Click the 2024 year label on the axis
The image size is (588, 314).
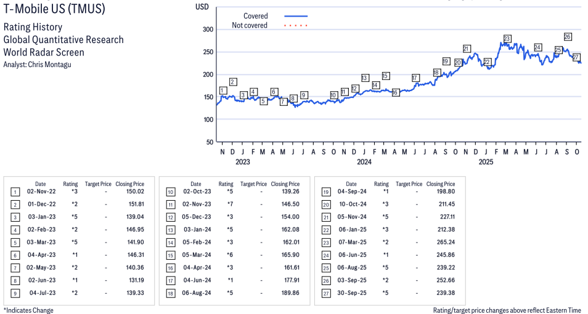pyautogui.click(x=364, y=163)
